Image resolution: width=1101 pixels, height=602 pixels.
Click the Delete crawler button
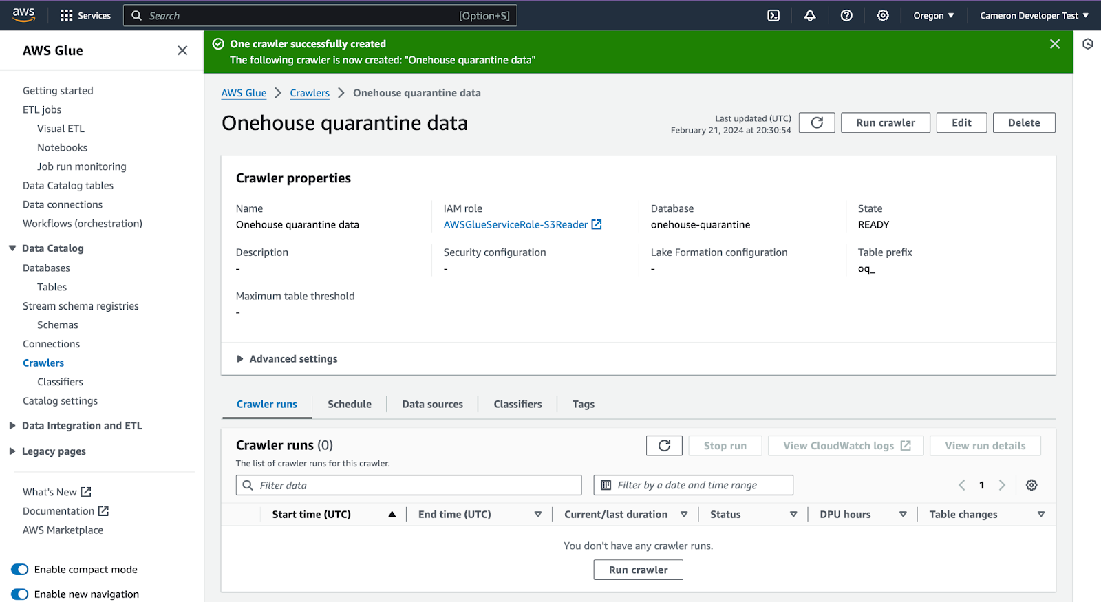(x=1024, y=122)
